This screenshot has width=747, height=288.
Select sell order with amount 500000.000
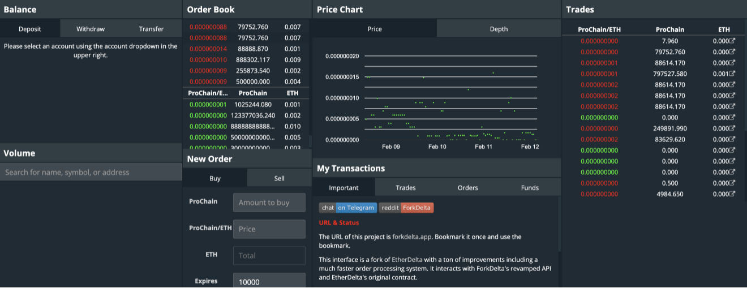pos(247,81)
